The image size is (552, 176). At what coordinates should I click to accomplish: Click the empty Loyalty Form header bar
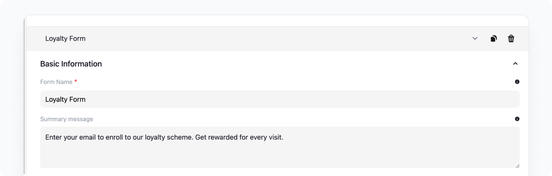tap(276, 39)
